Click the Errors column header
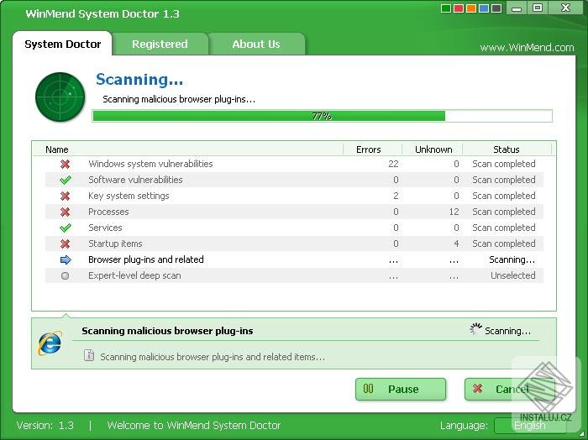The width and height of the screenshot is (588, 440). 368,149
